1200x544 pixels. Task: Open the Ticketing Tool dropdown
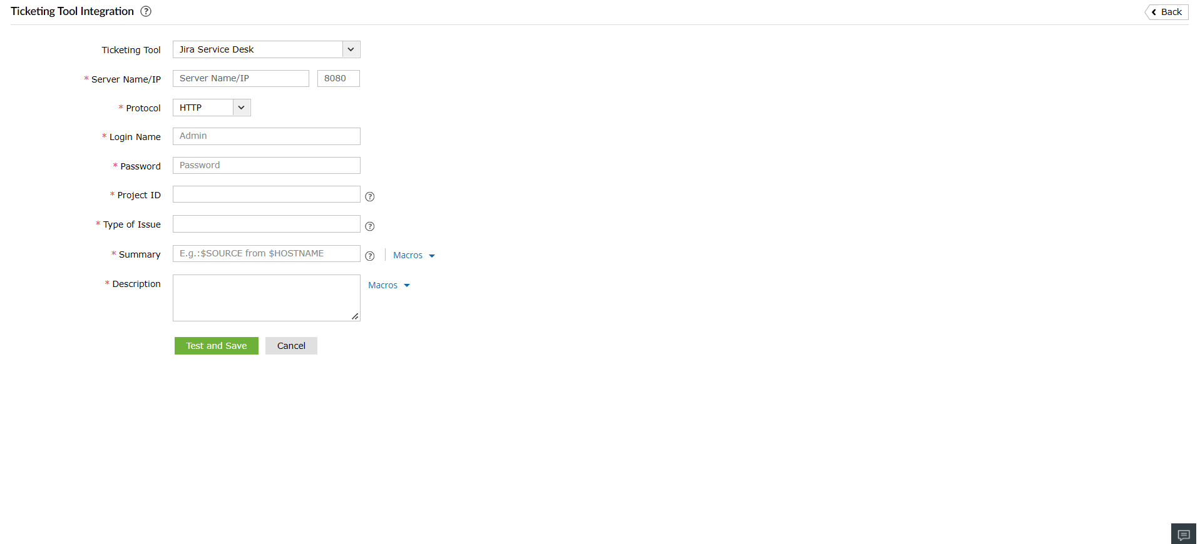point(267,49)
